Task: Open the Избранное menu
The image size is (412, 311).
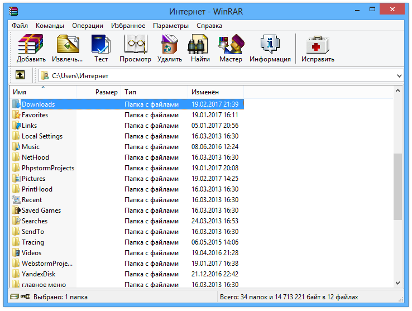Action: 128,26
